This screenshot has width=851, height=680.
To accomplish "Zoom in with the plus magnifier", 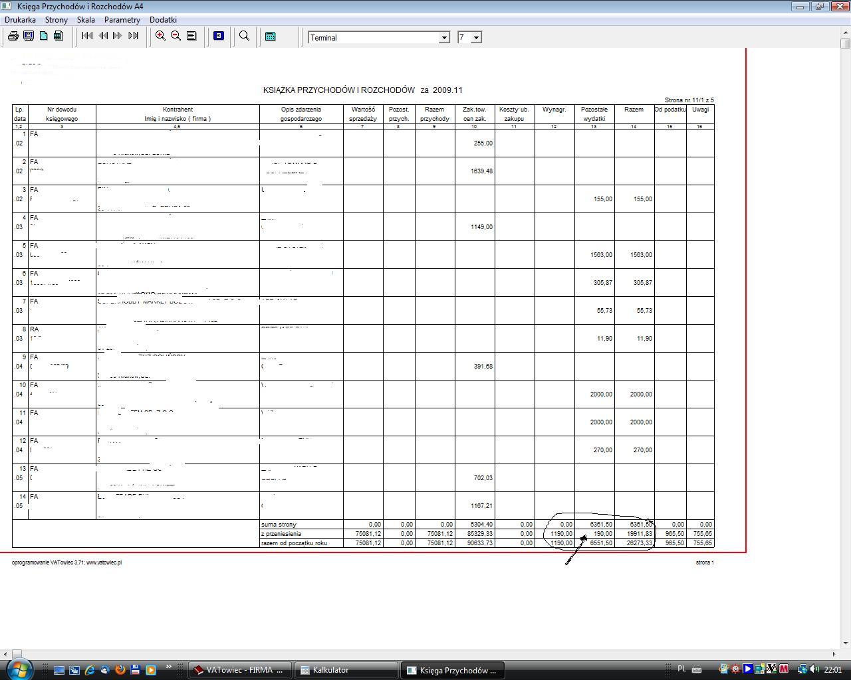I will tap(160, 36).
